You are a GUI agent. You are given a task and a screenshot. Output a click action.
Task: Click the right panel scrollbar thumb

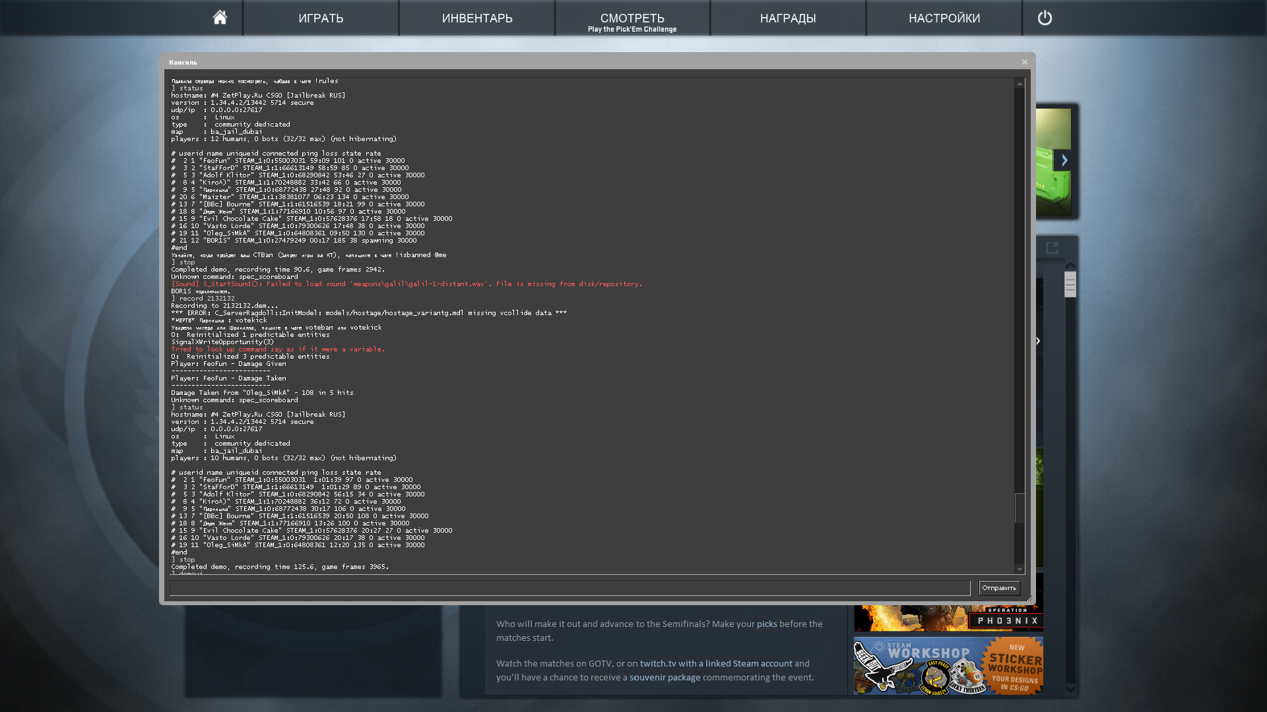click(1070, 284)
